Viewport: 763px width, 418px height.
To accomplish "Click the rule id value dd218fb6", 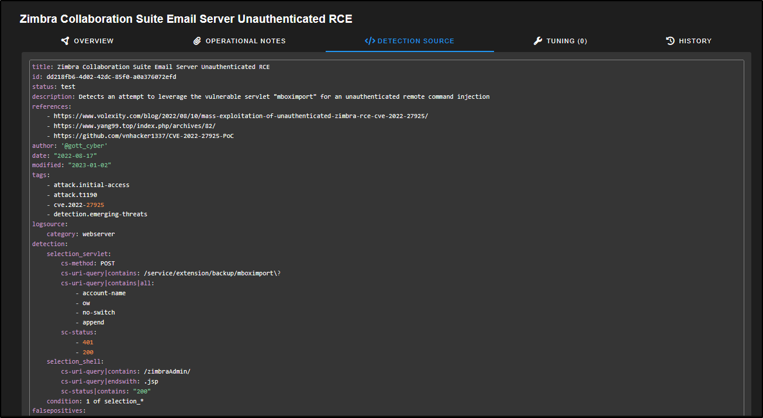I will (x=111, y=77).
